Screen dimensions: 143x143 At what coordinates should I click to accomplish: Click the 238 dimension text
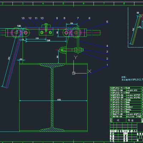[48, 40]
